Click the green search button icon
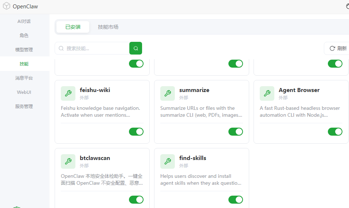Viewport: 349px width, 208px height. [x=136, y=48]
